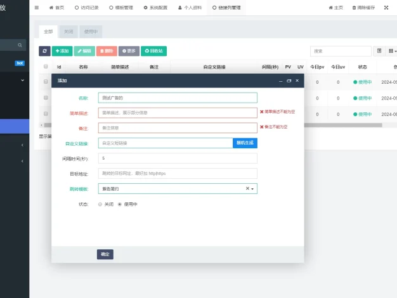Viewport: 397px width, 298px height.
Task: Close the 添加 dialog
Action: point(297,81)
